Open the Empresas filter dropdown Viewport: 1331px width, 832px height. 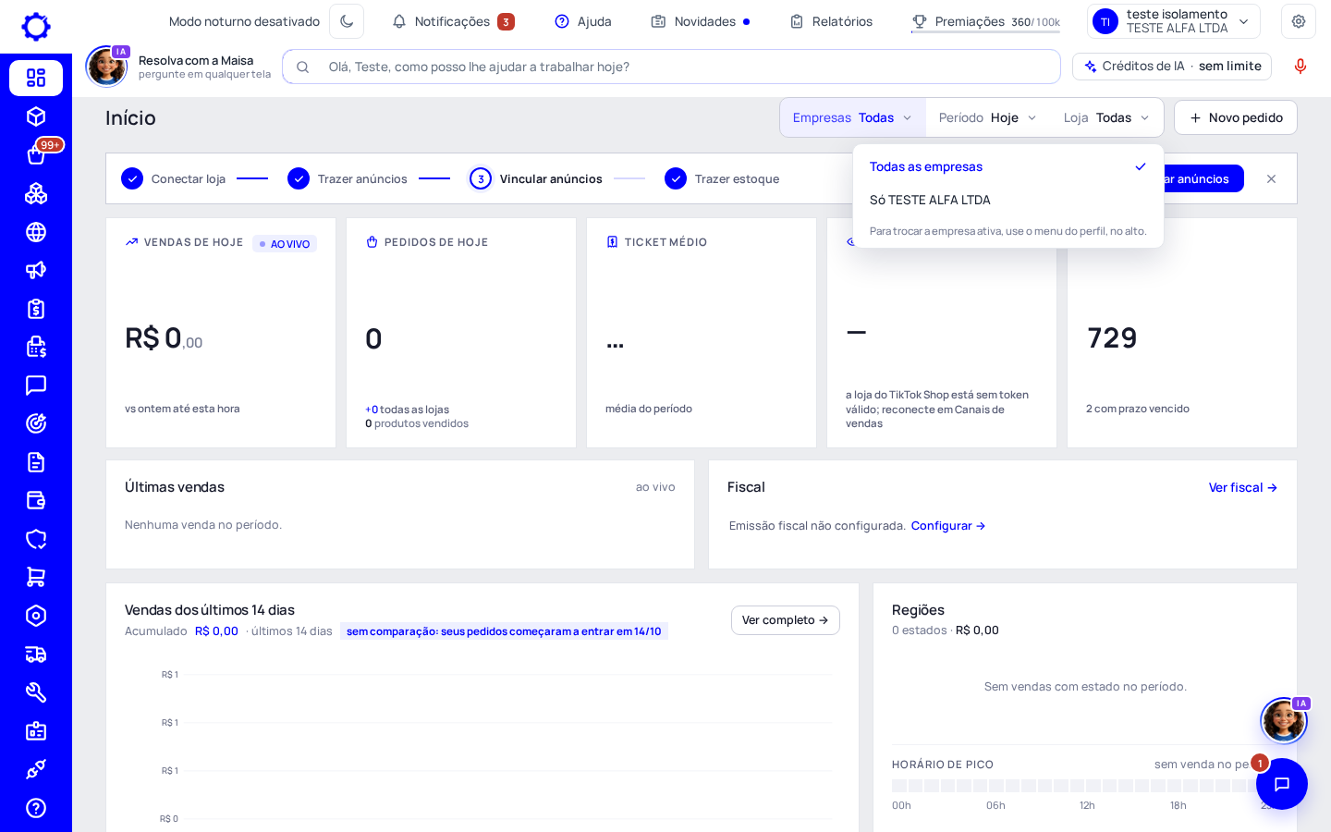pyautogui.click(x=852, y=117)
